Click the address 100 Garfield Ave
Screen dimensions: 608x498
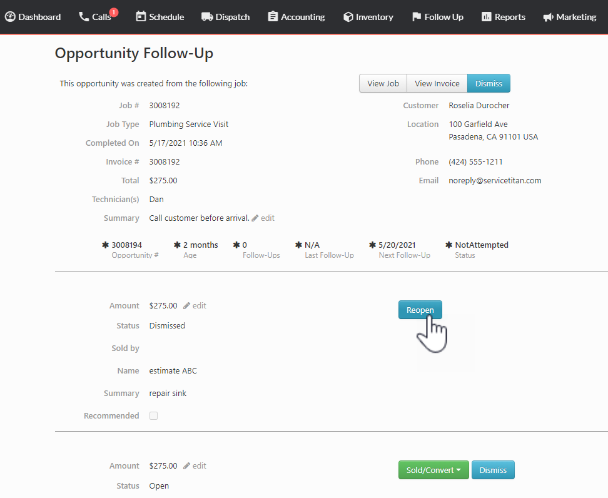(478, 124)
